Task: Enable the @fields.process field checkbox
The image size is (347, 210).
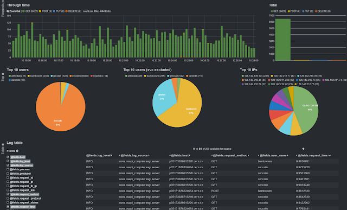Action: (x=8, y=169)
